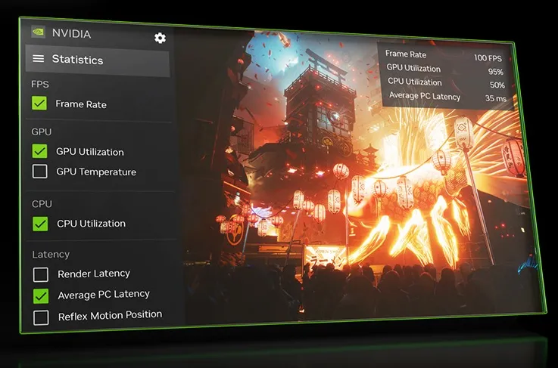Click the Latency section label
This screenshot has width=558, height=368.
tap(51, 255)
